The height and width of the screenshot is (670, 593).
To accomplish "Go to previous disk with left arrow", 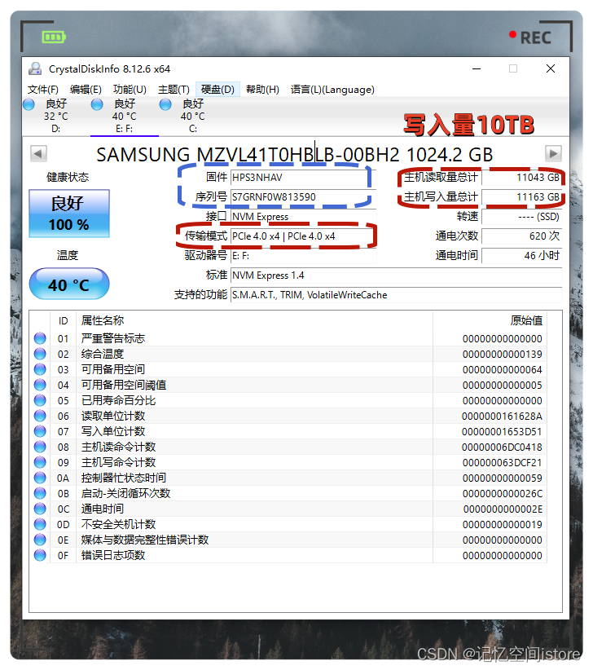I will [x=38, y=153].
